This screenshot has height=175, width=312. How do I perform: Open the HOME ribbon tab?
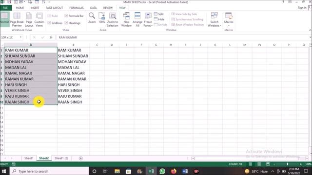point(20,8)
